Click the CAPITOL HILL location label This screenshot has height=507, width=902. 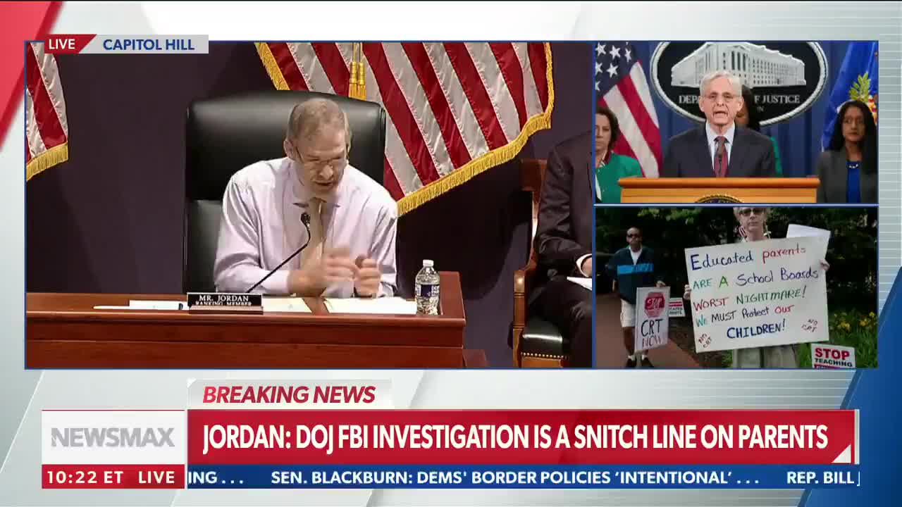tap(149, 44)
